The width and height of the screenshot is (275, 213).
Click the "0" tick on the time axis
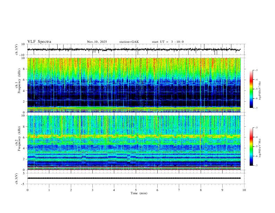(x=27, y=190)
